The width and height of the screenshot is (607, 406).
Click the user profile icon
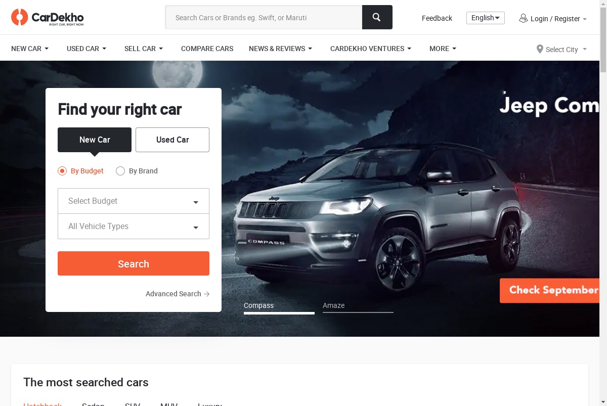pyautogui.click(x=523, y=18)
